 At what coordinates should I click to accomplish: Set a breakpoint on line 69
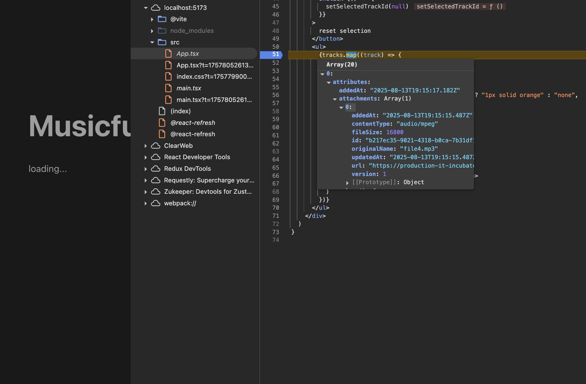coord(275,200)
